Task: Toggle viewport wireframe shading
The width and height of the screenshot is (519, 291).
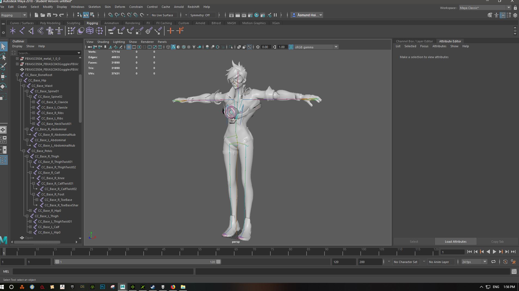Action: point(168,47)
